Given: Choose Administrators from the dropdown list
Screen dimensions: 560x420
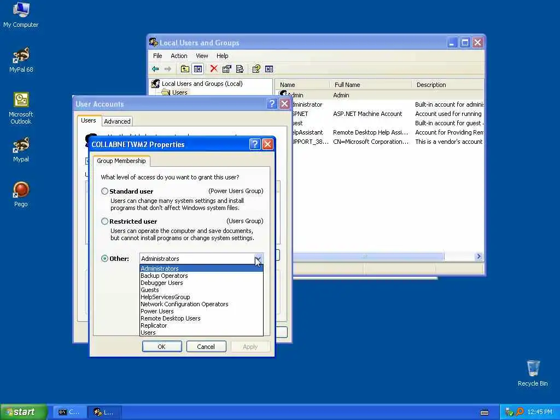Looking at the screenshot, I should coord(201,268).
